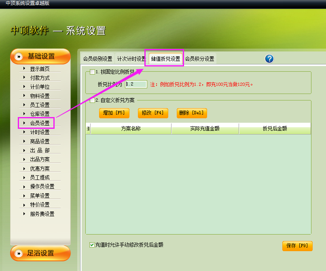Switch to 会员级别设置 tab

(x=97, y=59)
